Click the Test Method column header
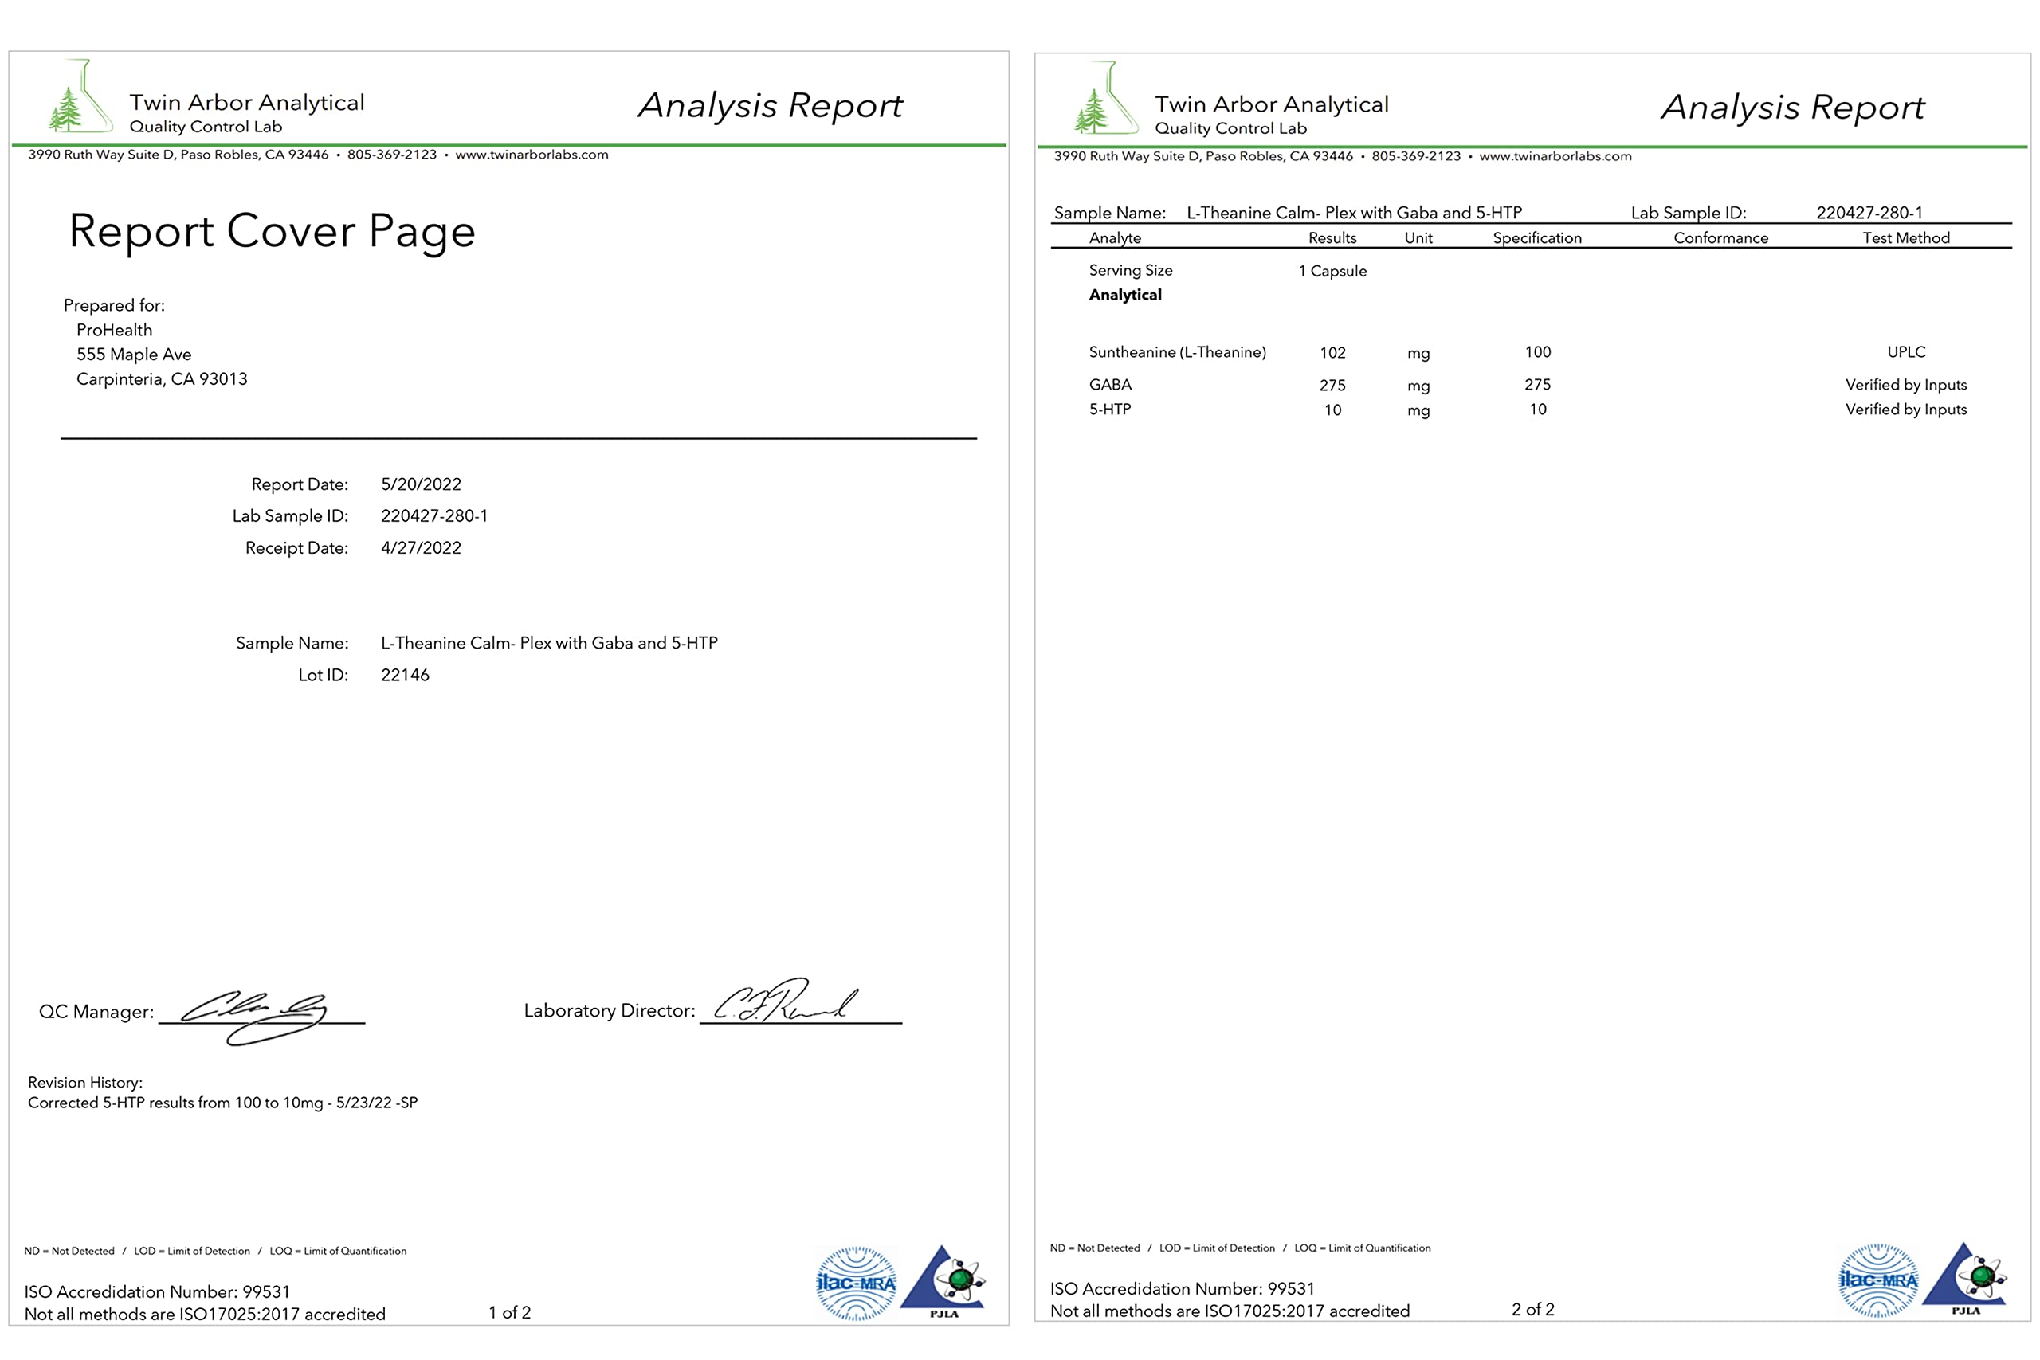Viewport: 2040px width, 1360px height. pos(1905,237)
